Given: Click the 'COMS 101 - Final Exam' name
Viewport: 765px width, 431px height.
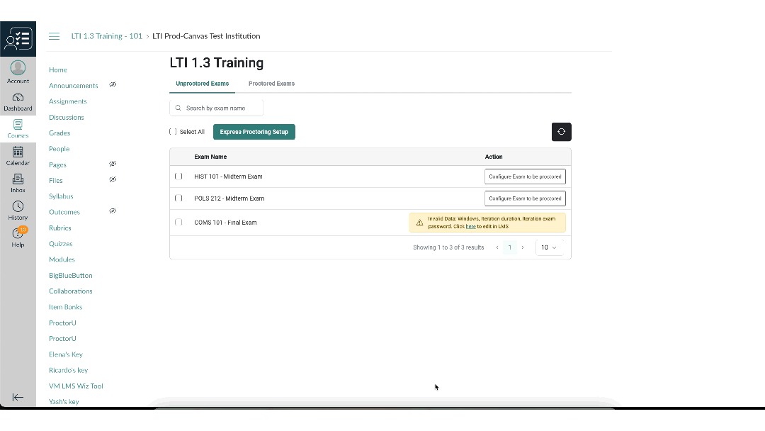Looking at the screenshot, I should (225, 222).
